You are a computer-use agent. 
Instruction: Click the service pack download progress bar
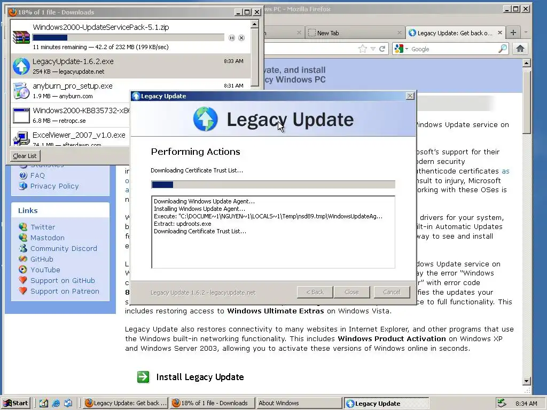pyautogui.click(x=128, y=38)
